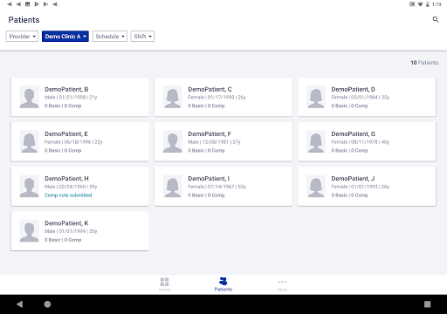447x314 pixels.
Task: Tap the avatar icon for DemoPatient, G
Action: [316, 141]
